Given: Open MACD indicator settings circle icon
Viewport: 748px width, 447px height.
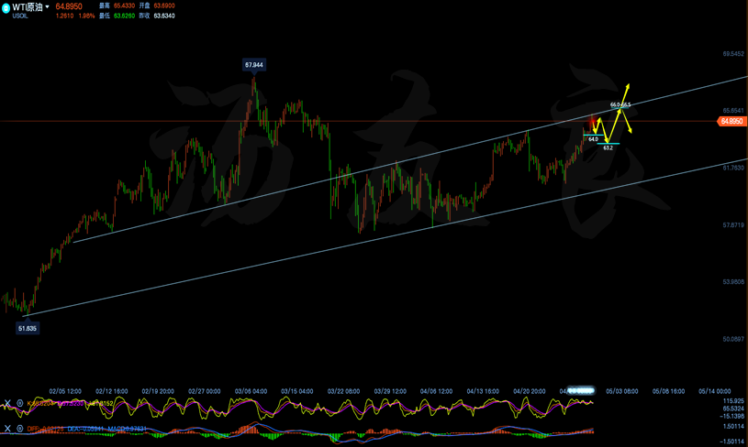Looking at the screenshot, I should coord(19,429).
